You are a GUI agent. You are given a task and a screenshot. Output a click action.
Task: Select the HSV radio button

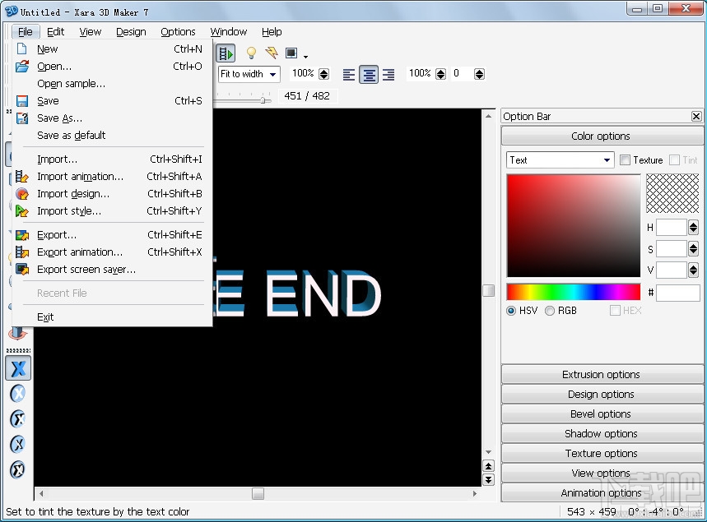513,311
